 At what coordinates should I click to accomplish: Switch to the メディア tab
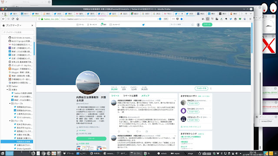[x=145, y=96]
